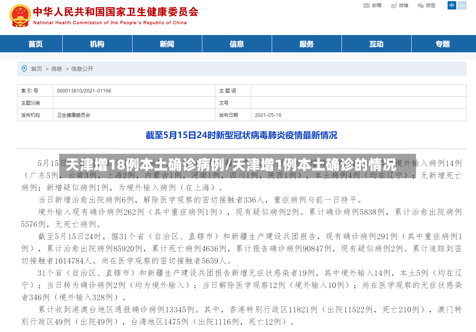Click the paragraph starting 累计收到港澳台地区通报确诊病例13345例
Screen dimensions: 476x332
(x=241, y=316)
